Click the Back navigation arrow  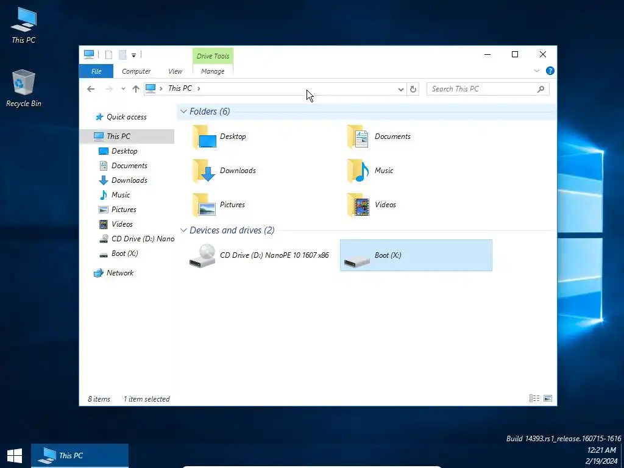pyautogui.click(x=91, y=89)
